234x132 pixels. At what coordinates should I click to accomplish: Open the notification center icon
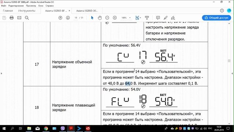(228, 129)
